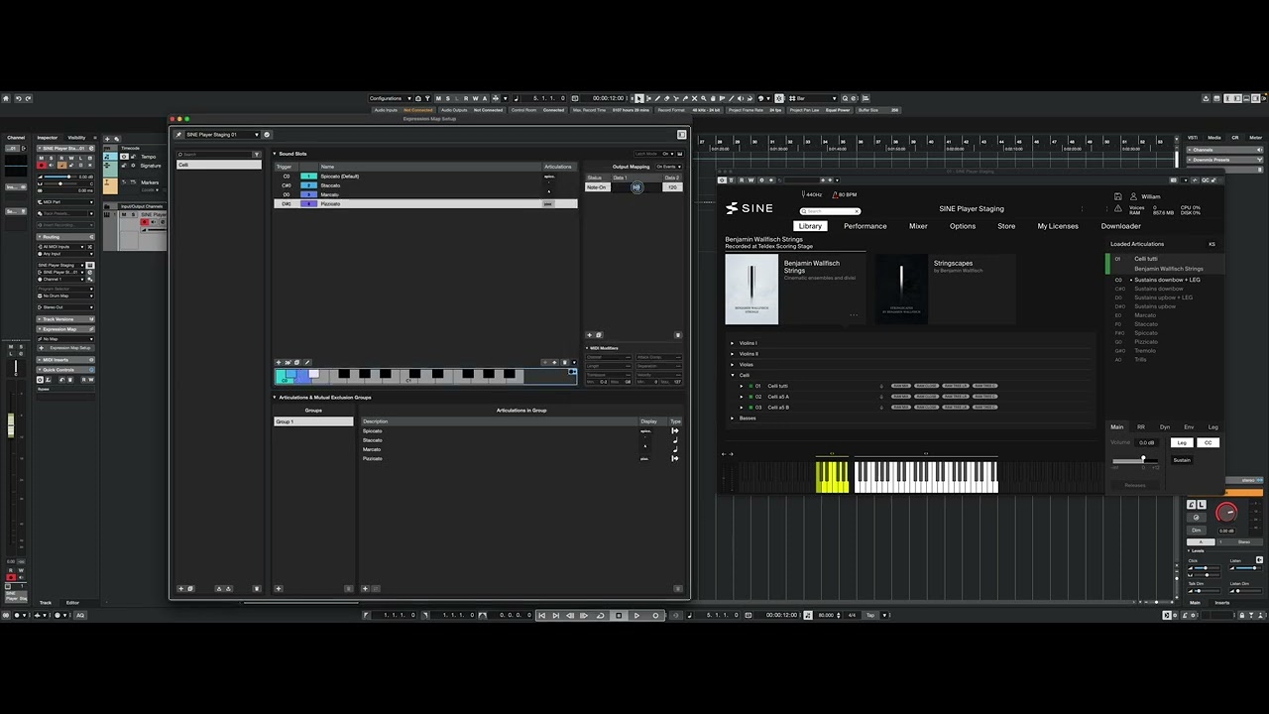Select Spiccato (Default) sound slot row
Image resolution: width=1269 pixels, height=714 pixels.
(x=425, y=177)
